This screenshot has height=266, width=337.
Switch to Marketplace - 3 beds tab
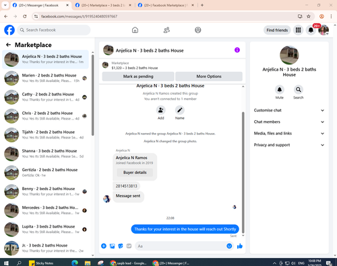[102, 5]
